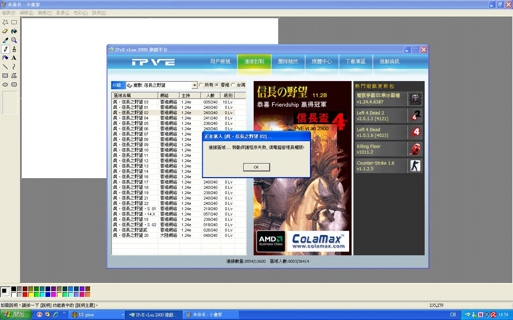
Task: Select the 香港 region radio button
Action: (217, 85)
